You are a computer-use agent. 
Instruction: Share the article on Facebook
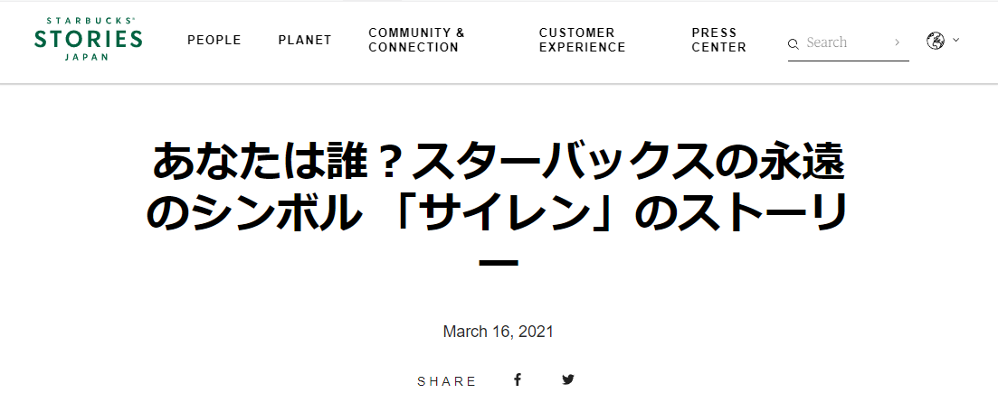[x=518, y=379]
